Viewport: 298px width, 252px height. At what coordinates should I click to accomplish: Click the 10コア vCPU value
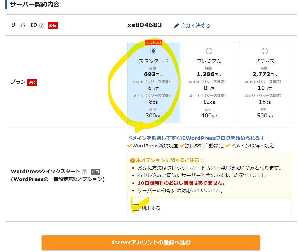tap(265, 88)
